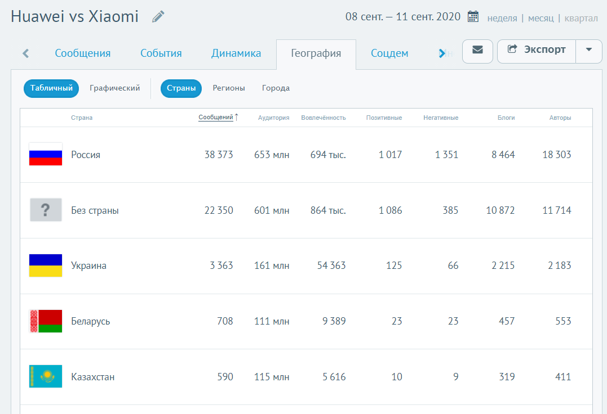Click the 22 350 messages value
The width and height of the screenshot is (607, 414).
219,210
